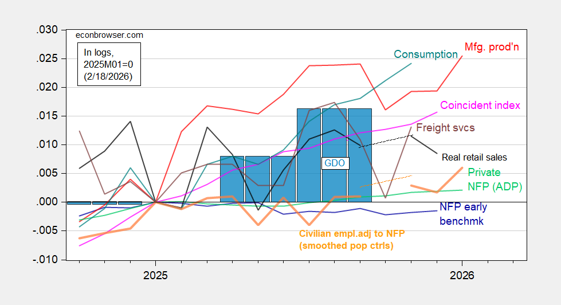Click the 'In logs, 2025M01=0' note box
561x305 pixels.
coord(108,64)
